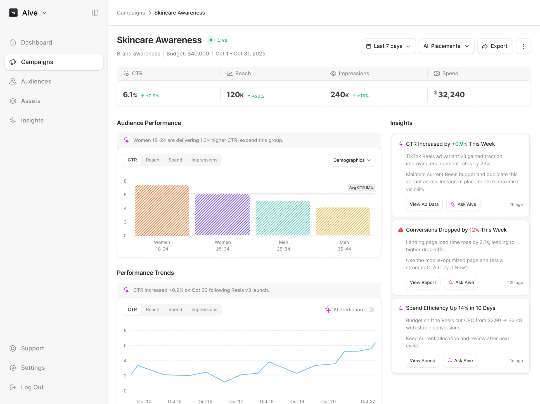
Task: Click the yellow Men 35-44 bar
Action: point(343,222)
